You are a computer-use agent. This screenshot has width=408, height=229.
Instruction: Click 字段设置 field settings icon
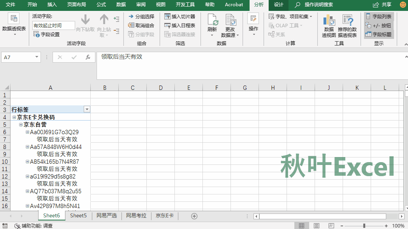[x=37, y=34]
